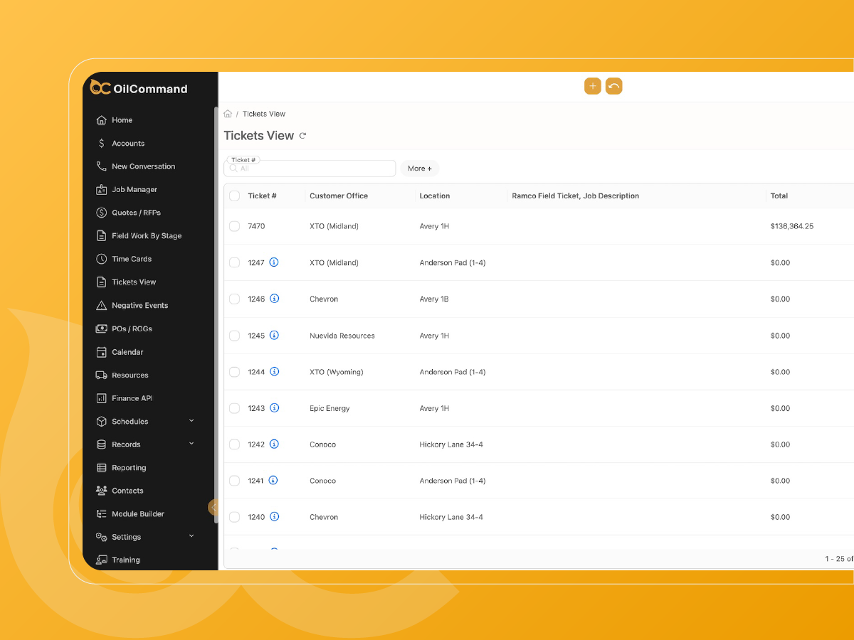Open info icon for ticket 1246
Image resolution: width=854 pixels, height=640 pixels.
coord(274,299)
